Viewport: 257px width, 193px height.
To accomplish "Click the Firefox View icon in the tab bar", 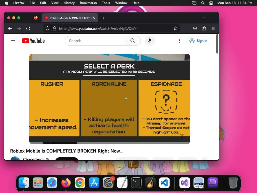I will [36, 18].
